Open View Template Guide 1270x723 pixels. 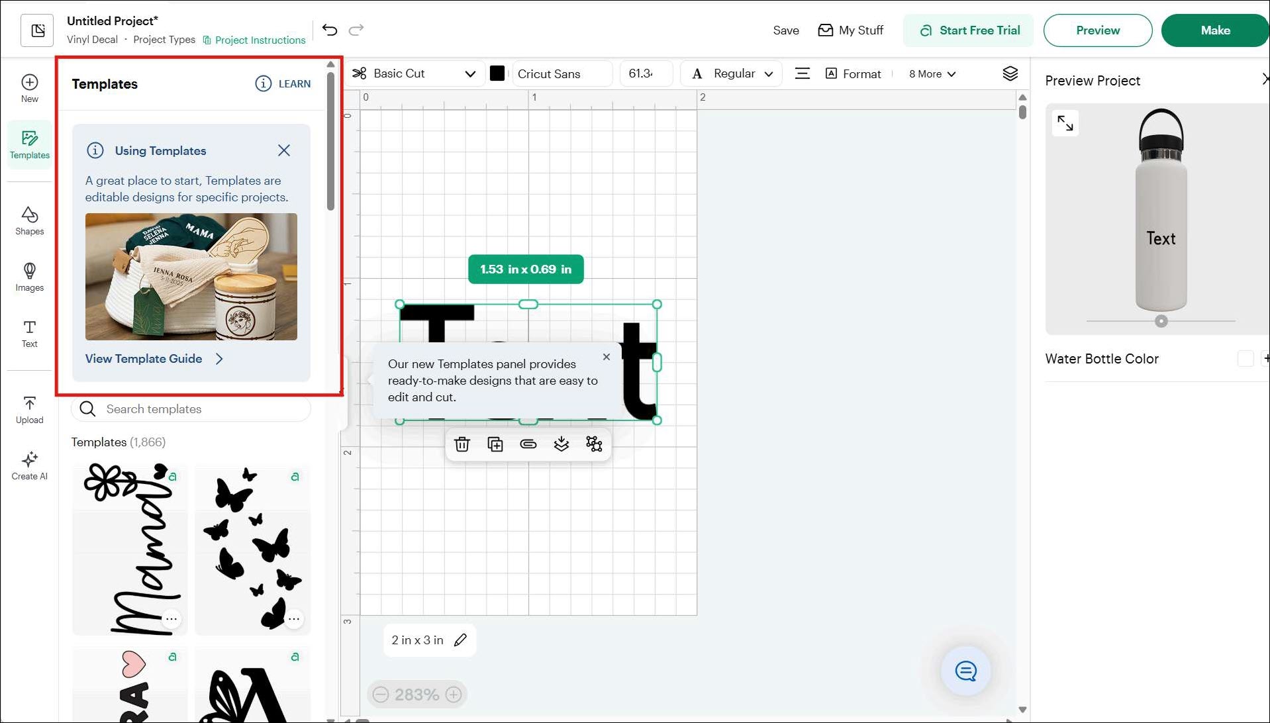pyautogui.click(x=154, y=359)
